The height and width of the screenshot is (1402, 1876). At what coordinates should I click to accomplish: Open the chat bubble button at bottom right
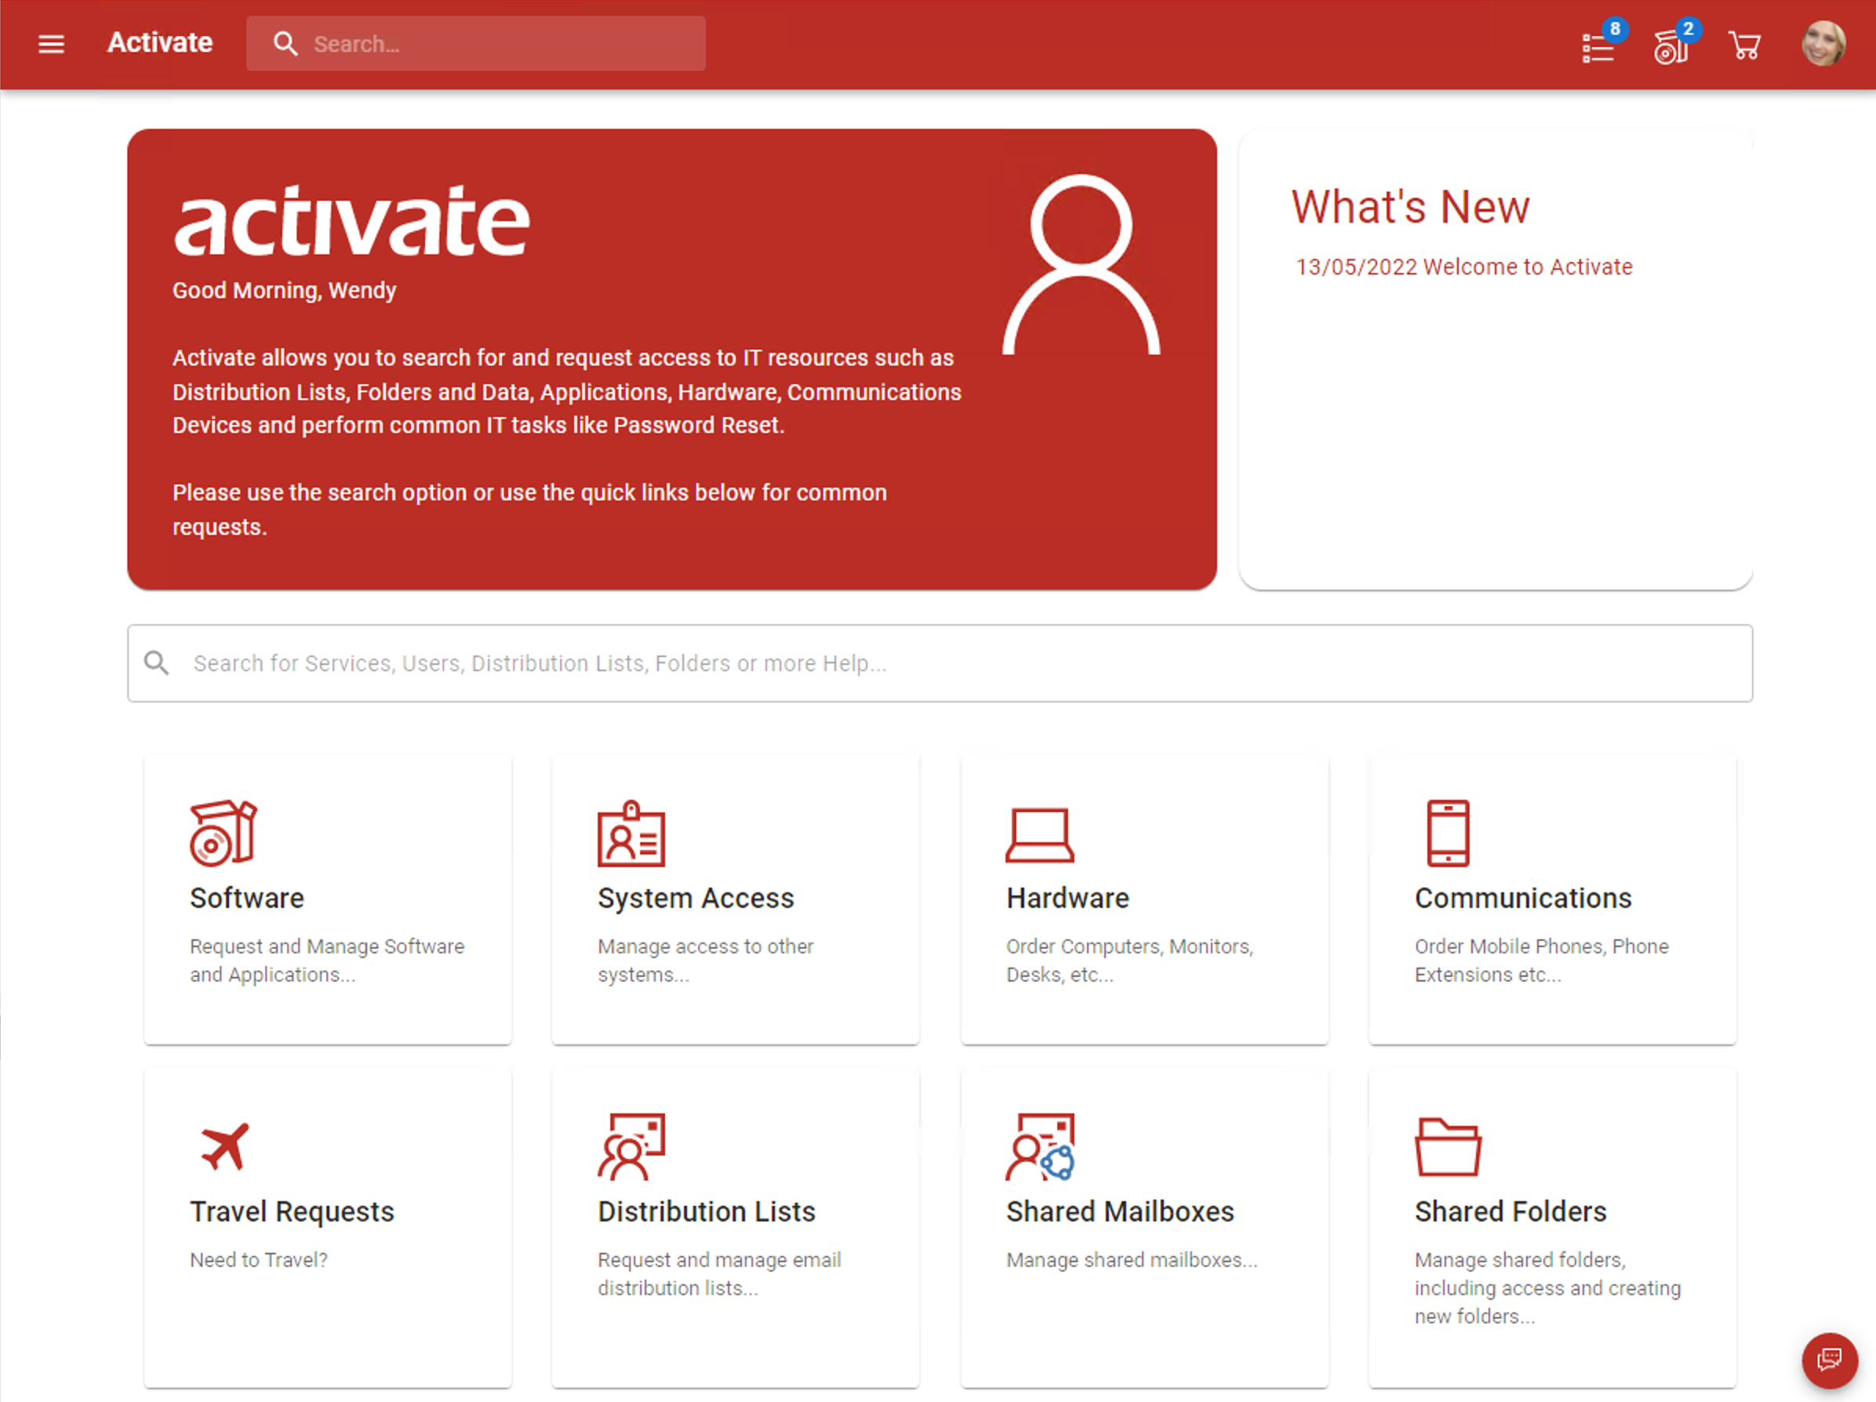[1830, 1360]
